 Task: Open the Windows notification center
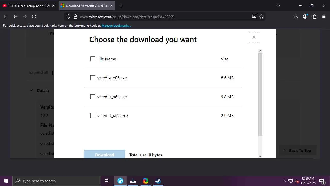pos(322,181)
